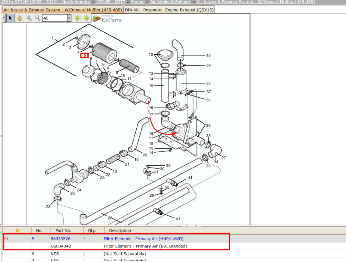Click callout 39 on the diagram
Image resolution: width=346 pixels, height=262 pixels.
[x=208, y=65]
